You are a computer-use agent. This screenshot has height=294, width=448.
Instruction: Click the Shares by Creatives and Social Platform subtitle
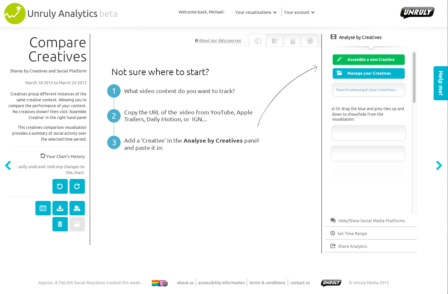pyautogui.click(x=48, y=71)
